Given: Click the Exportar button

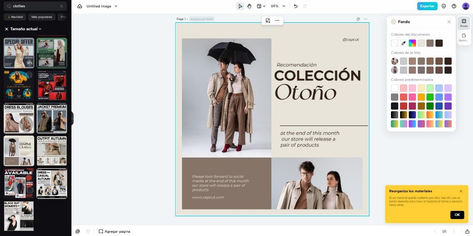Looking at the screenshot, I should (x=427, y=6).
